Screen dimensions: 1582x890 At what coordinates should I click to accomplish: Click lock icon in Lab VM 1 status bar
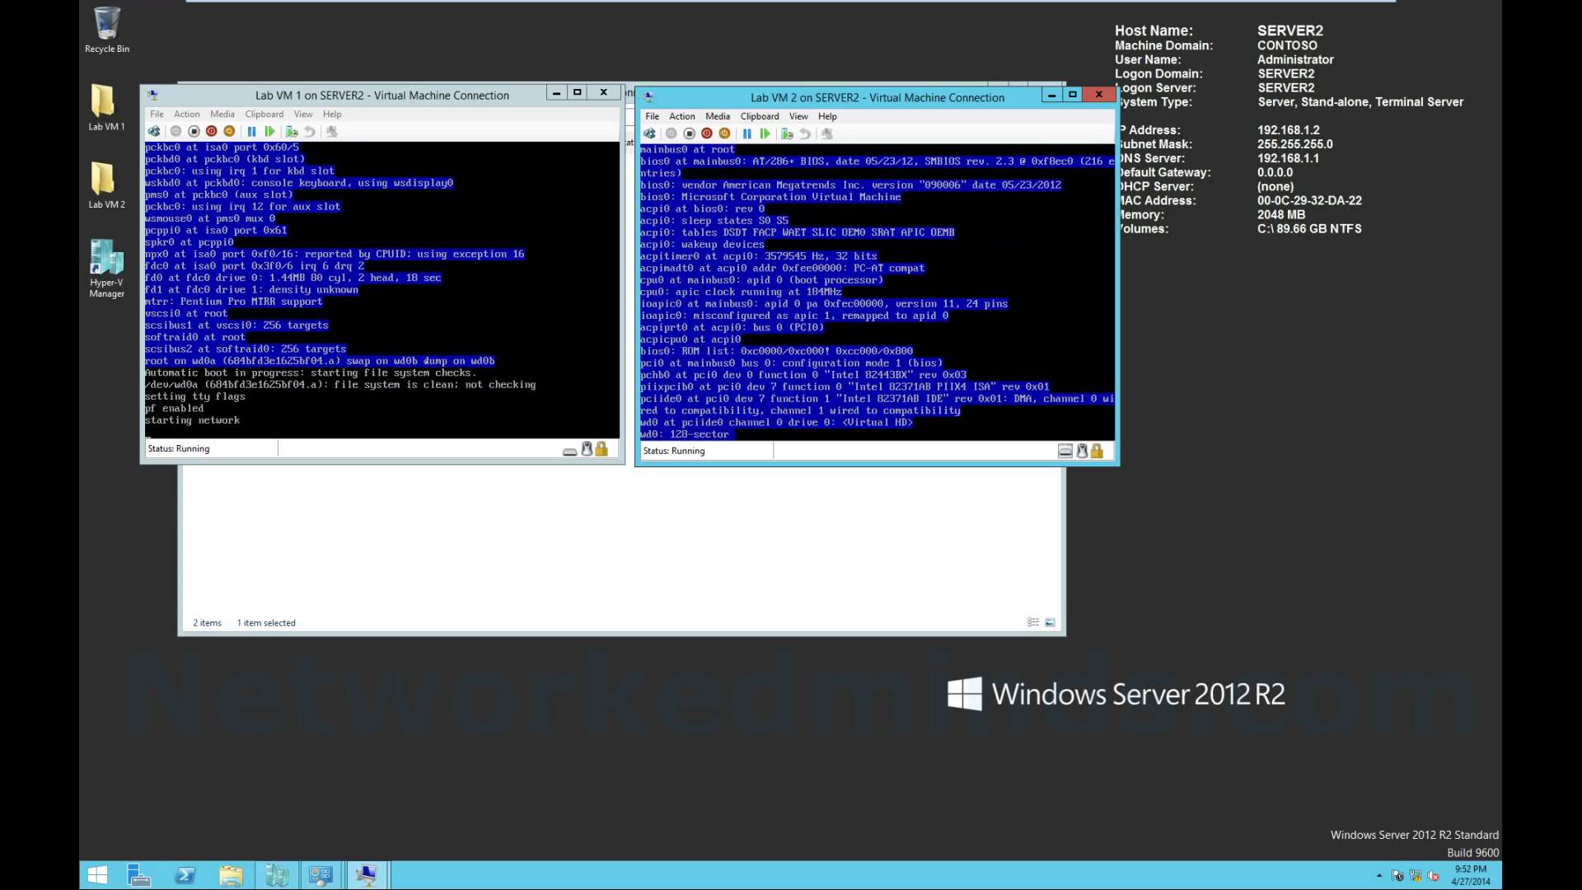click(x=601, y=449)
